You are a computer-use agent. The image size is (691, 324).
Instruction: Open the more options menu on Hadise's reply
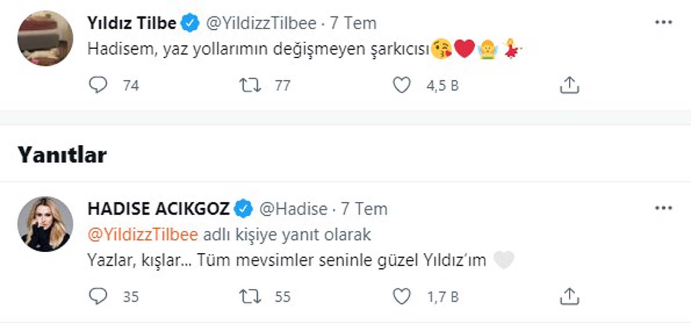(x=663, y=208)
